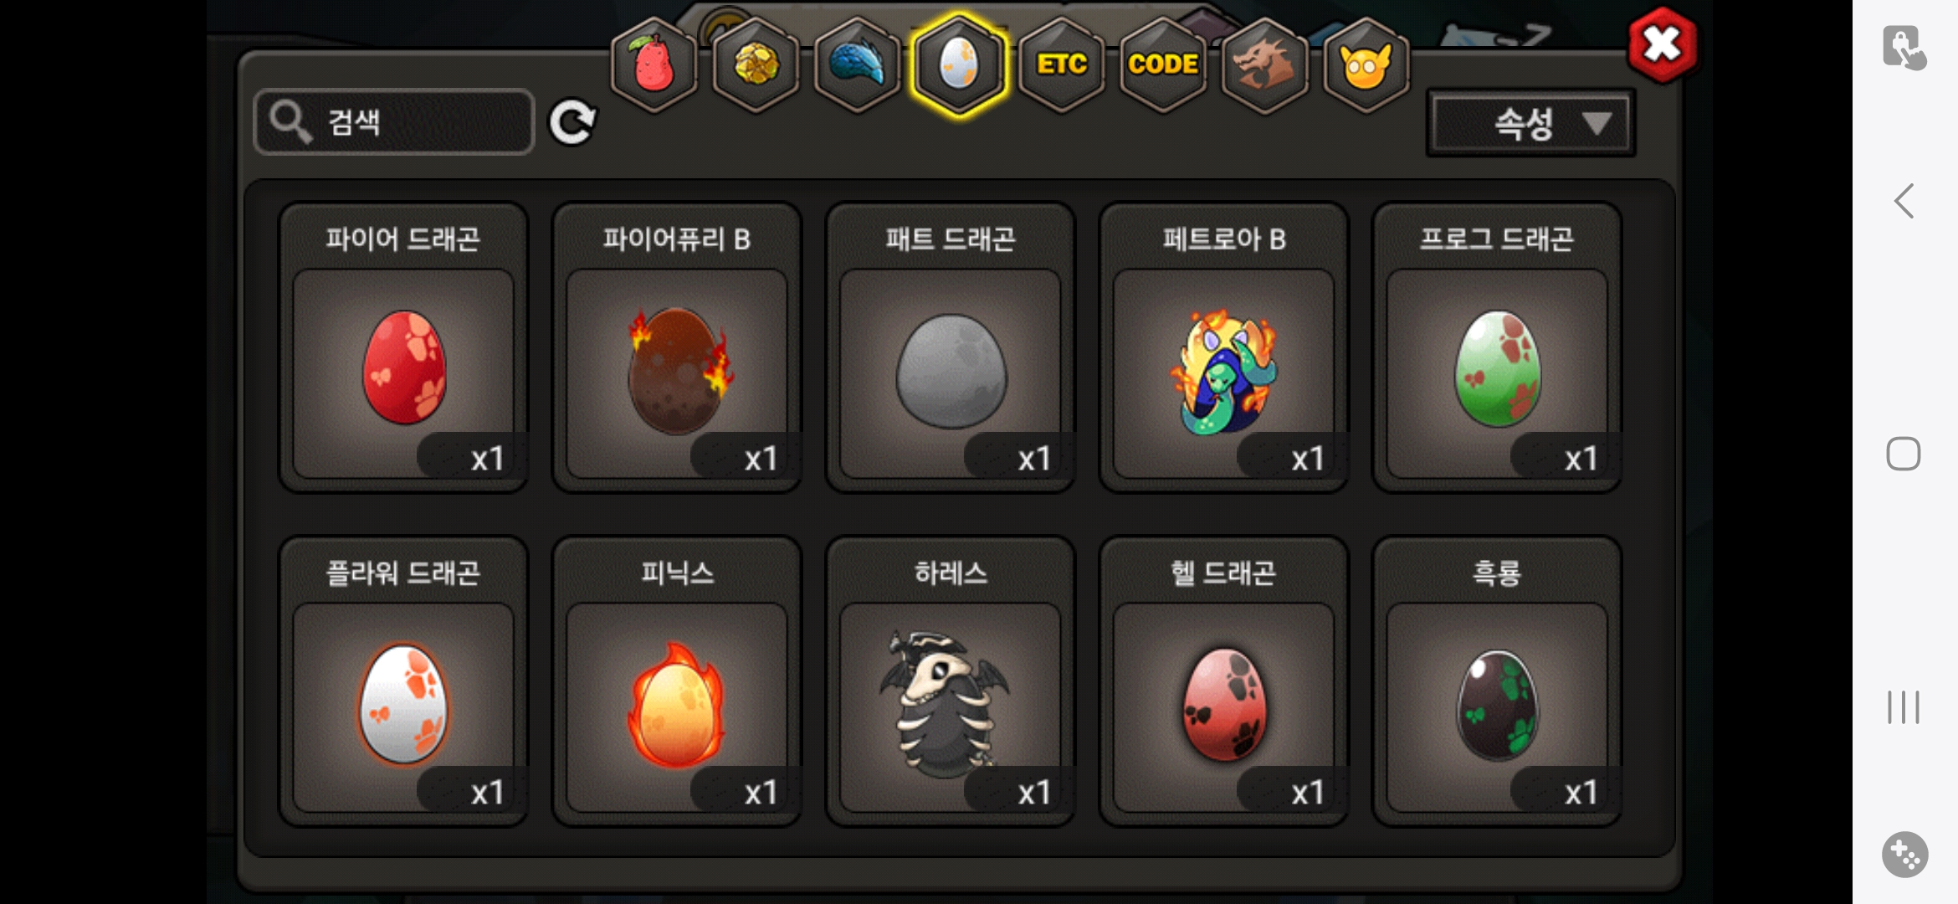Refresh the inventory list with the reload arrow

click(573, 122)
